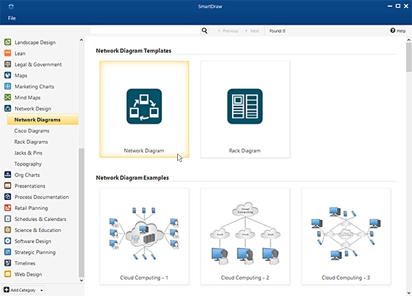Click the Timelines category icon

pos(8,263)
